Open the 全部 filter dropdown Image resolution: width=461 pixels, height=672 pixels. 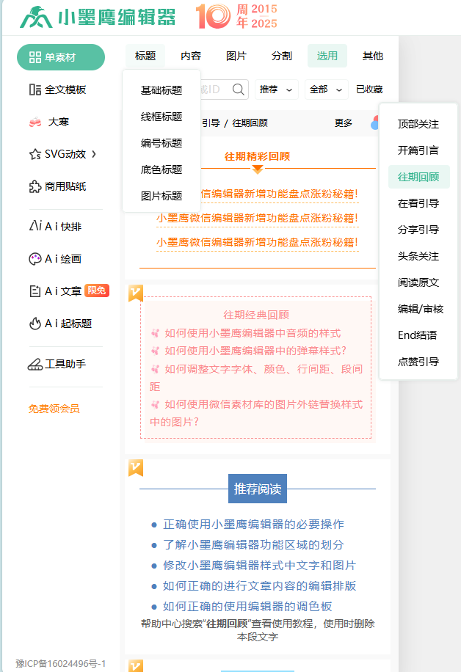tap(327, 90)
